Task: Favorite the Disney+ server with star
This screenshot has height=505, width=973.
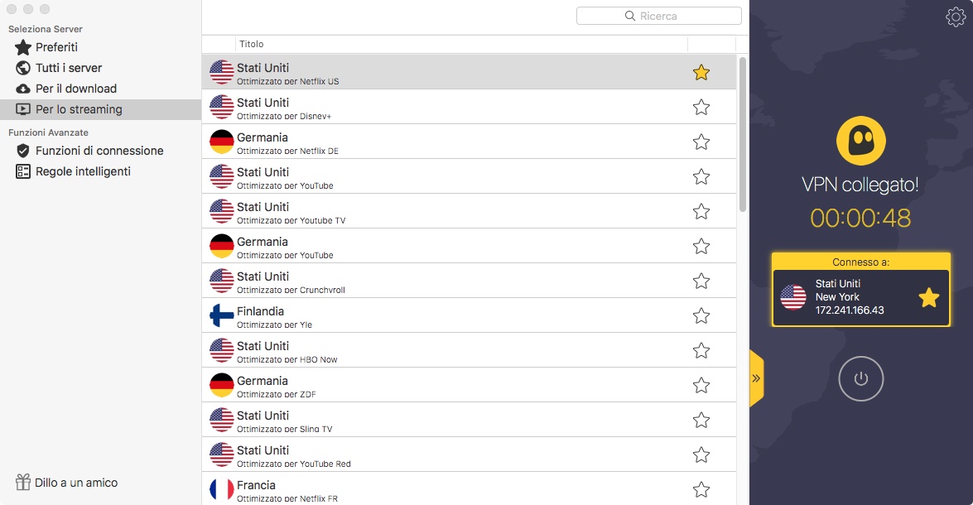Action: point(701,107)
